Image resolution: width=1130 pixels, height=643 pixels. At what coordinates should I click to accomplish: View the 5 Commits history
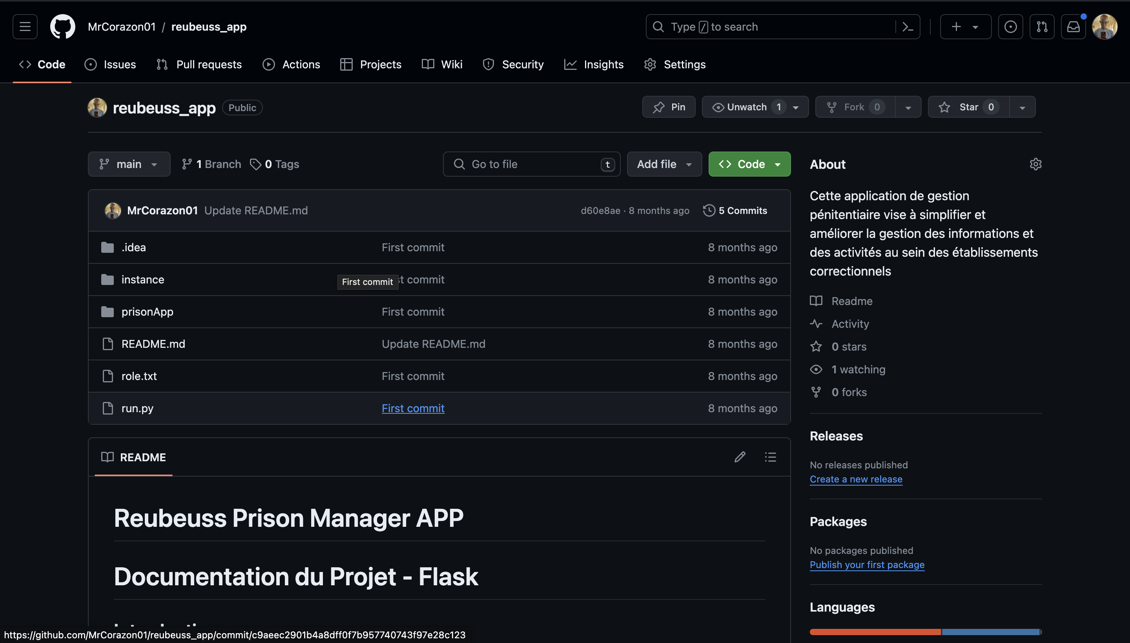click(x=735, y=211)
